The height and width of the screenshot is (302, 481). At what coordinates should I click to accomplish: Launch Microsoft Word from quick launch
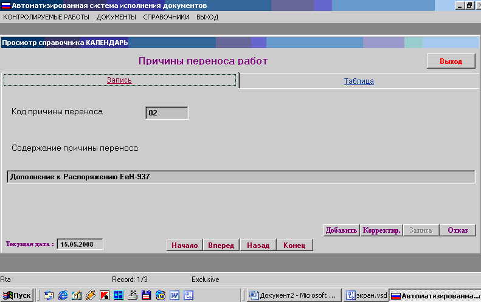tap(175, 295)
